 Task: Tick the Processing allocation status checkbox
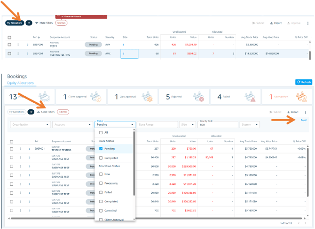(x=101, y=183)
